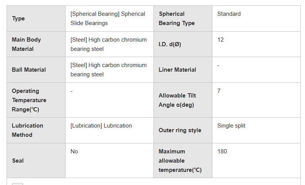The height and width of the screenshot is (185, 305).
Task: Click the Standard value cell
Action: 229,14
